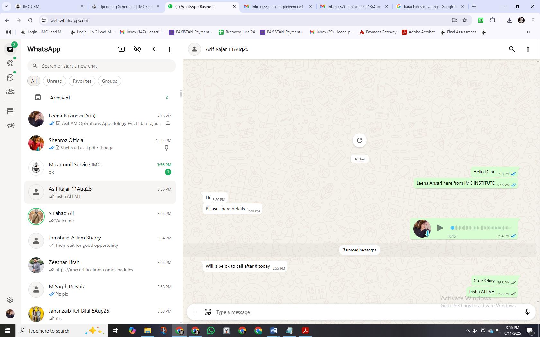Switch to Upcoming Schedules browser tab
This screenshot has width=540, height=337.
125,6
